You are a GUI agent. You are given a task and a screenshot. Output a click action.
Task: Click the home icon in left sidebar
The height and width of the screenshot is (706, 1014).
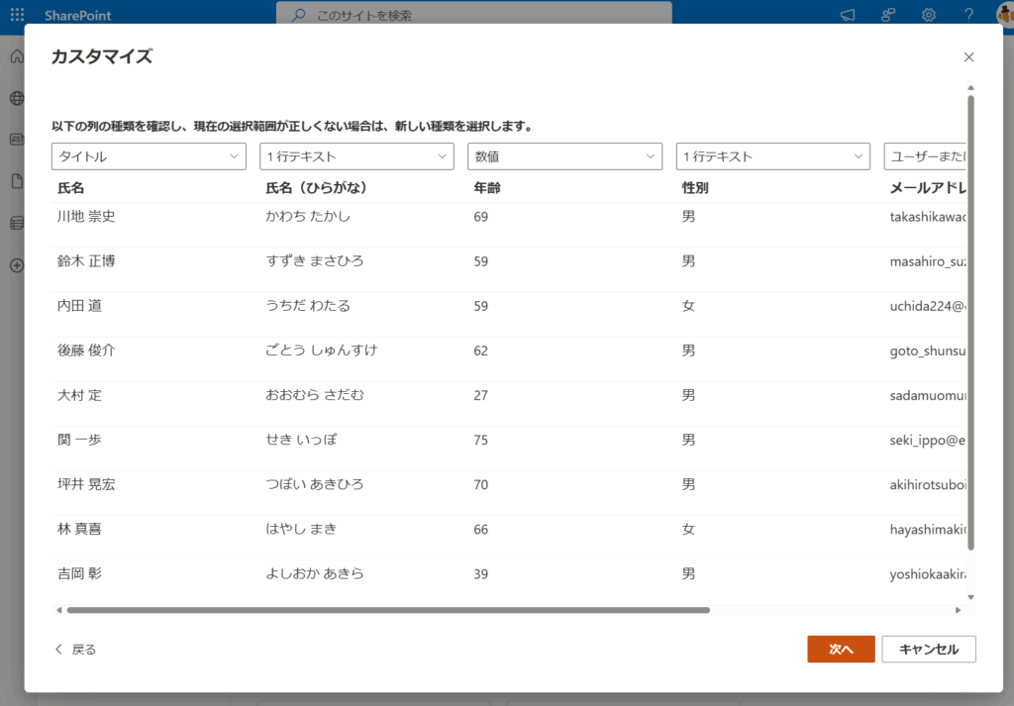tap(18, 56)
